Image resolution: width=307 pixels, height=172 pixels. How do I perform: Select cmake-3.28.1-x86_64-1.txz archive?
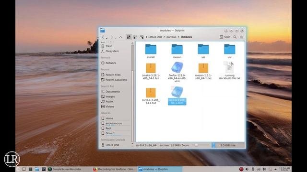(151, 71)
